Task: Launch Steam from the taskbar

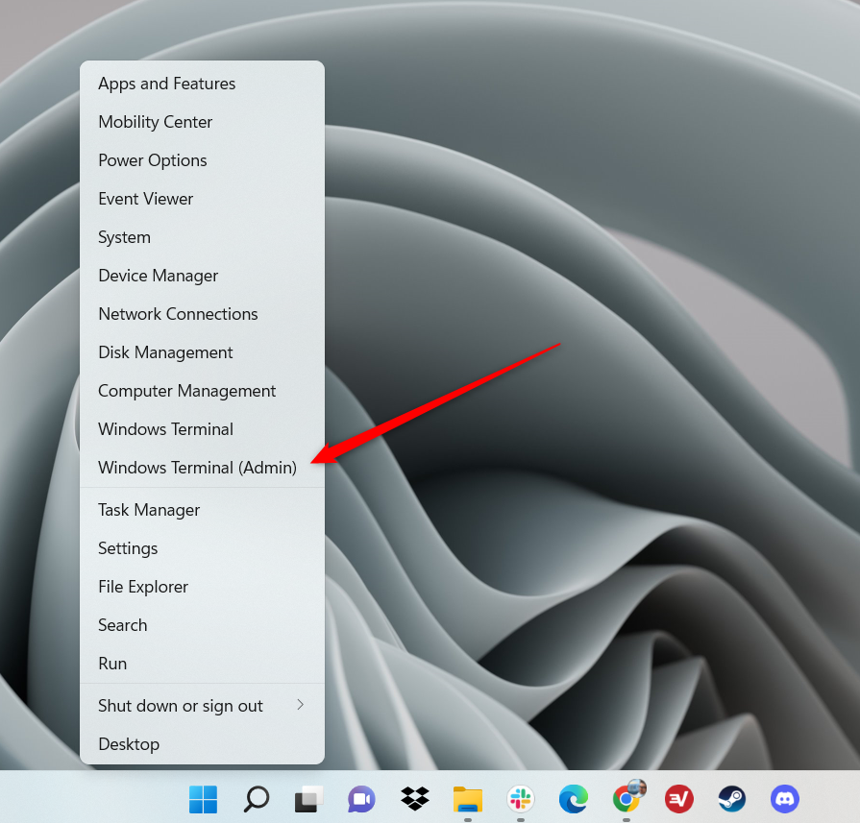Action: [732, 798]
